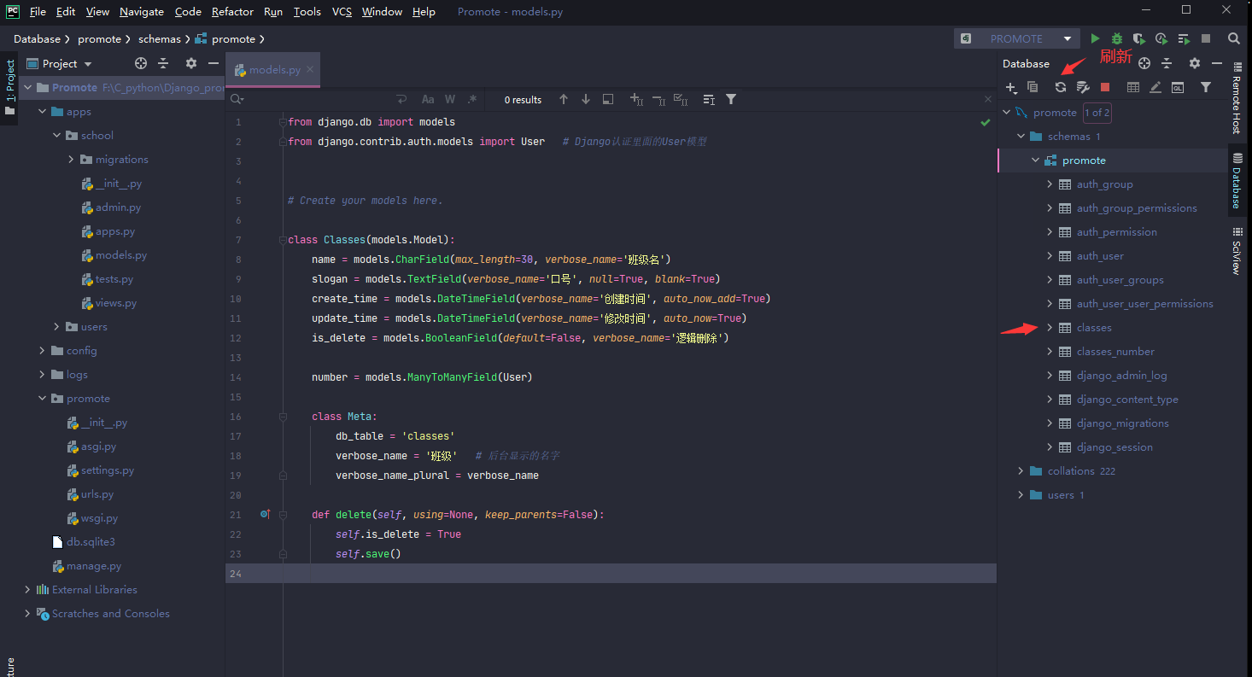Click the profiler run icon
Screen dimensions: 1252x677
1161,38
